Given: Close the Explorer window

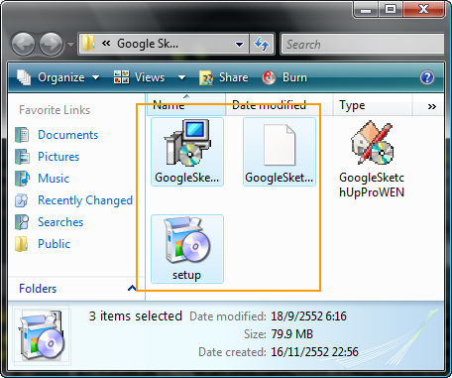Looking at the screenshot, I should click(423, 9).
